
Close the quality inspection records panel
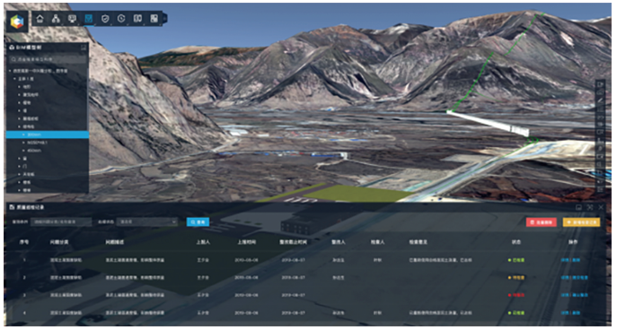(x=601, y=207)
